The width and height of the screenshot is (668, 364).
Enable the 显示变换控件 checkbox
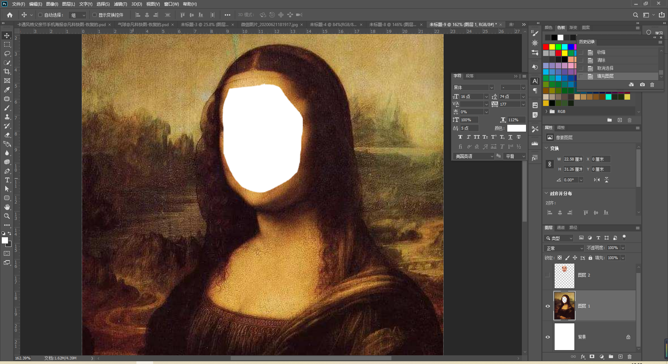coord(94,15)
